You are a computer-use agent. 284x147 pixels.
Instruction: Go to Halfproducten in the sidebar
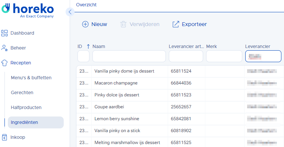point(26,108)
